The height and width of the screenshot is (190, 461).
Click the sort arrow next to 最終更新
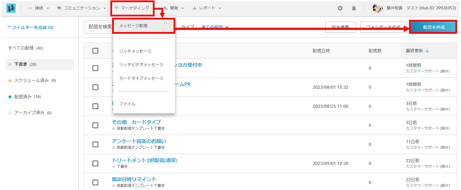427,51
